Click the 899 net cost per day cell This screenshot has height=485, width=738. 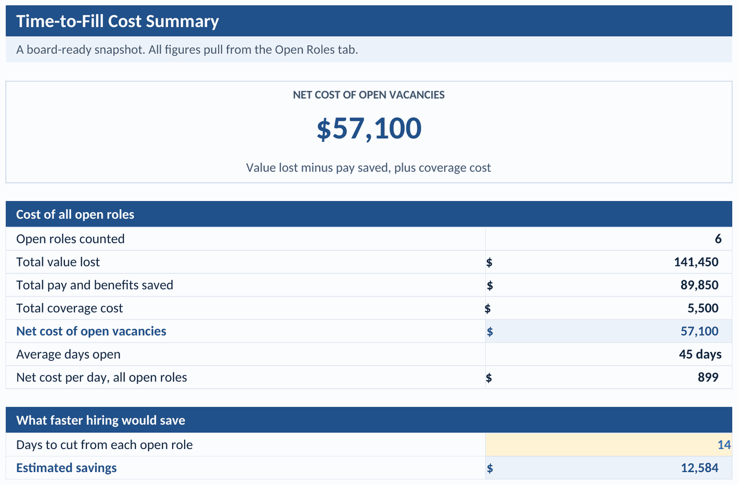coord(608,377)
